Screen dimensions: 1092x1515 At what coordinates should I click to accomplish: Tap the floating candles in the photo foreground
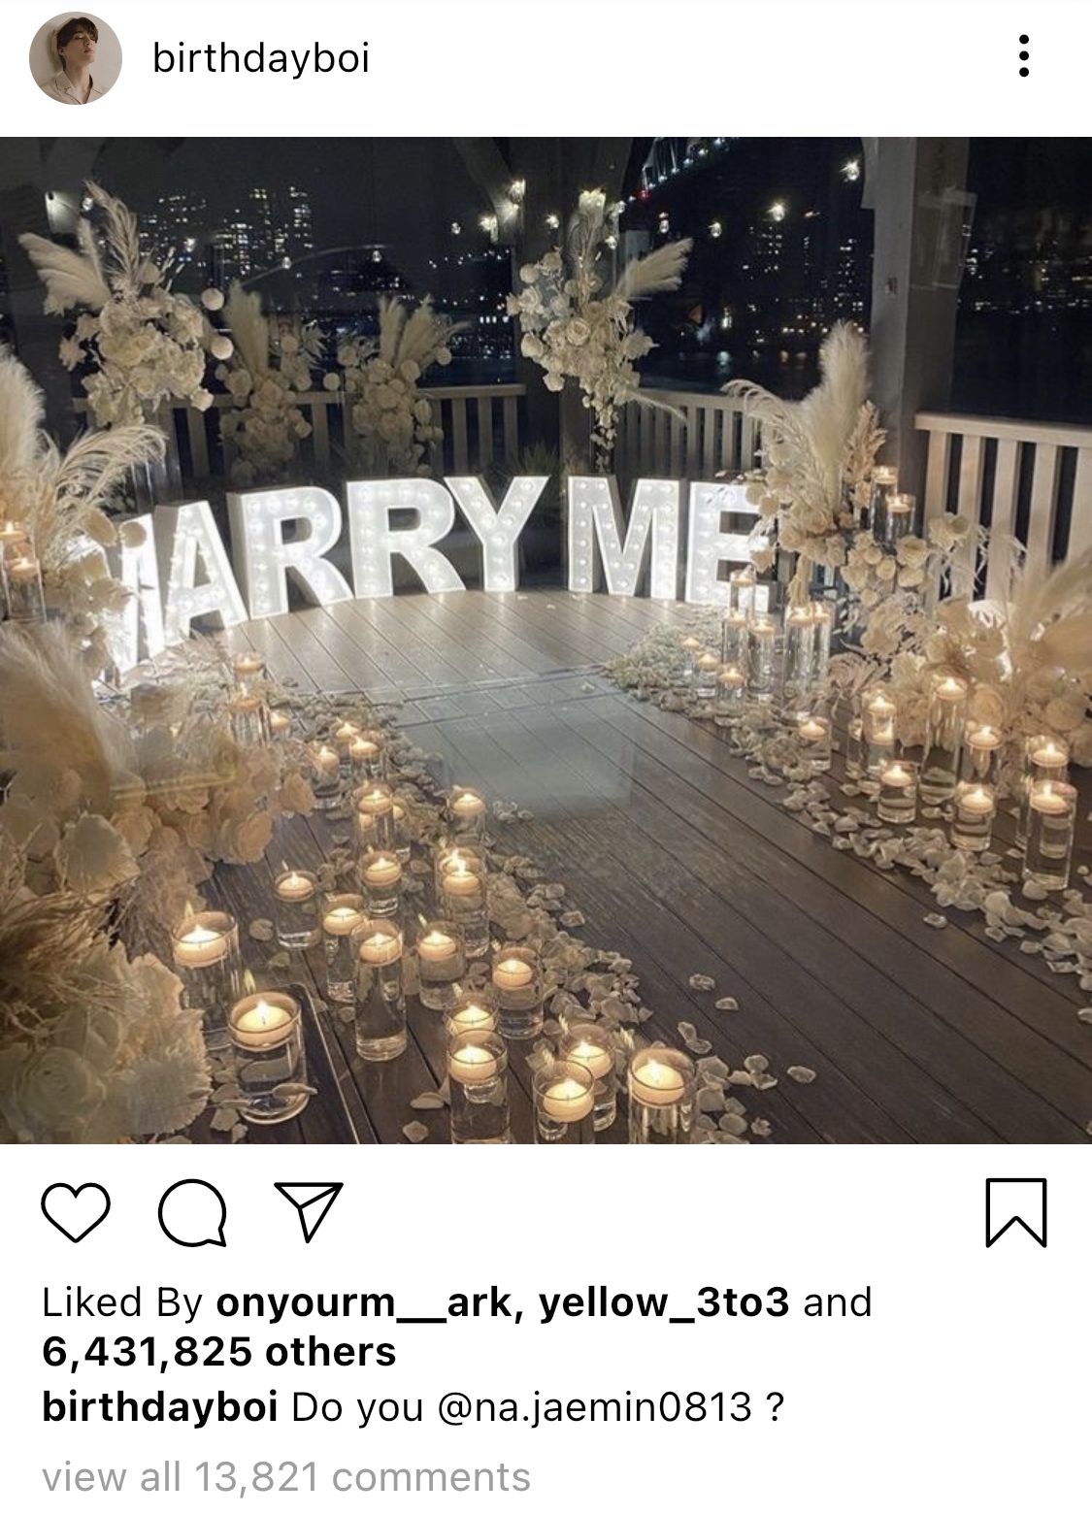click(437, 990)
